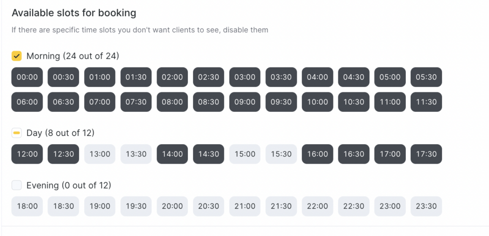Enable the 13:00 time slot
Image resolution: width=489 pixels, height=236 pixels.
(100, 154)
